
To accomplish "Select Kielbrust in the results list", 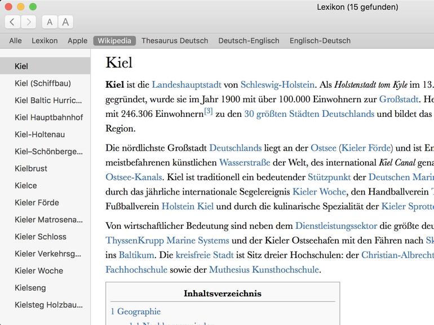I will 45,169.
